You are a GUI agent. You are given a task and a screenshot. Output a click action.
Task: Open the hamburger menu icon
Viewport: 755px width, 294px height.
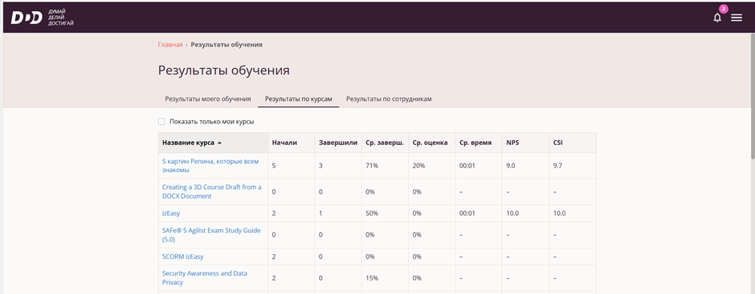pos(737,18)
